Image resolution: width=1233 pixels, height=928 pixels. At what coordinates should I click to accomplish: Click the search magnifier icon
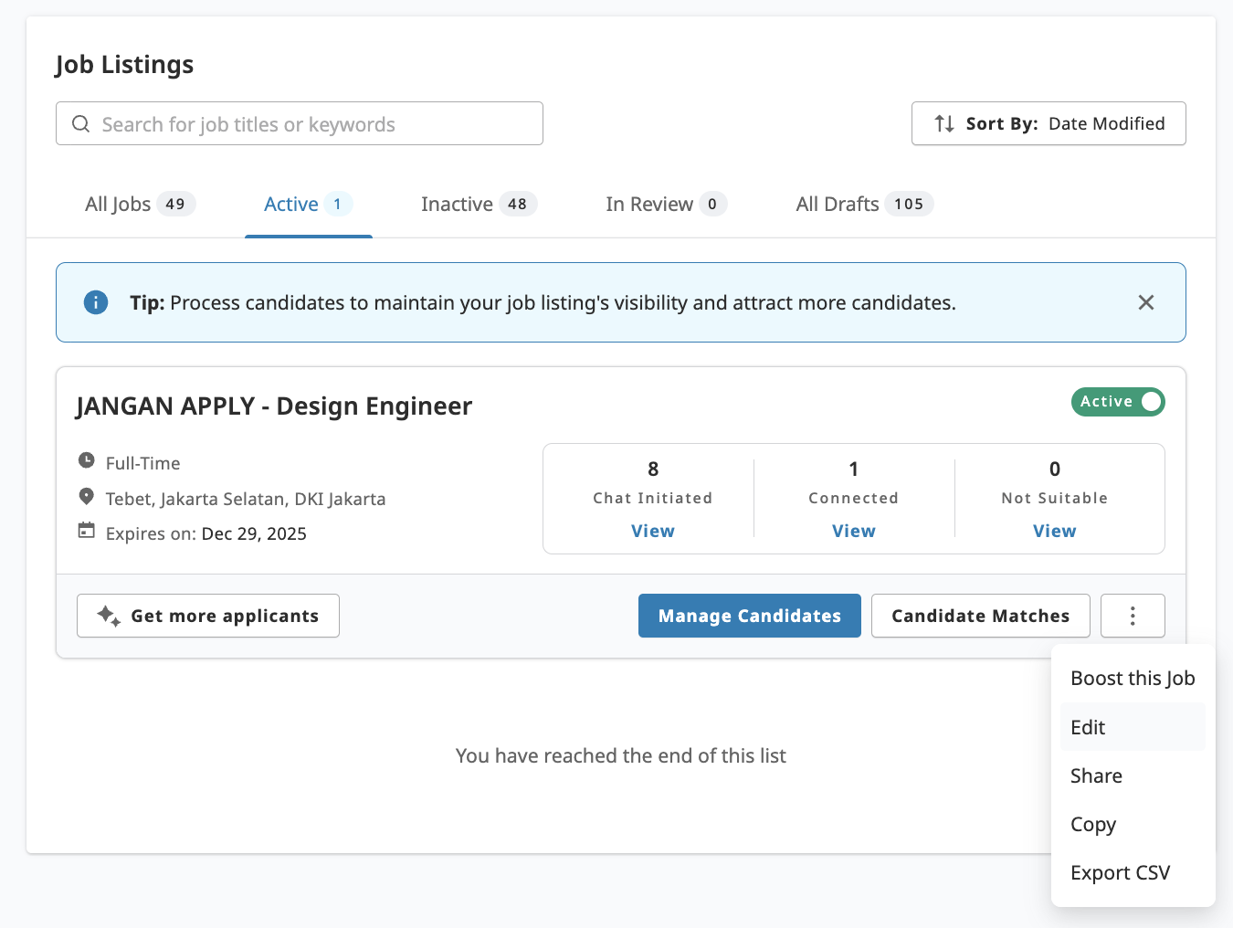[x=80, y=123]
